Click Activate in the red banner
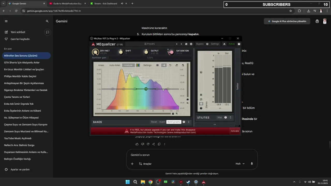The image size is (331, 186). click(x=235, y=131)
